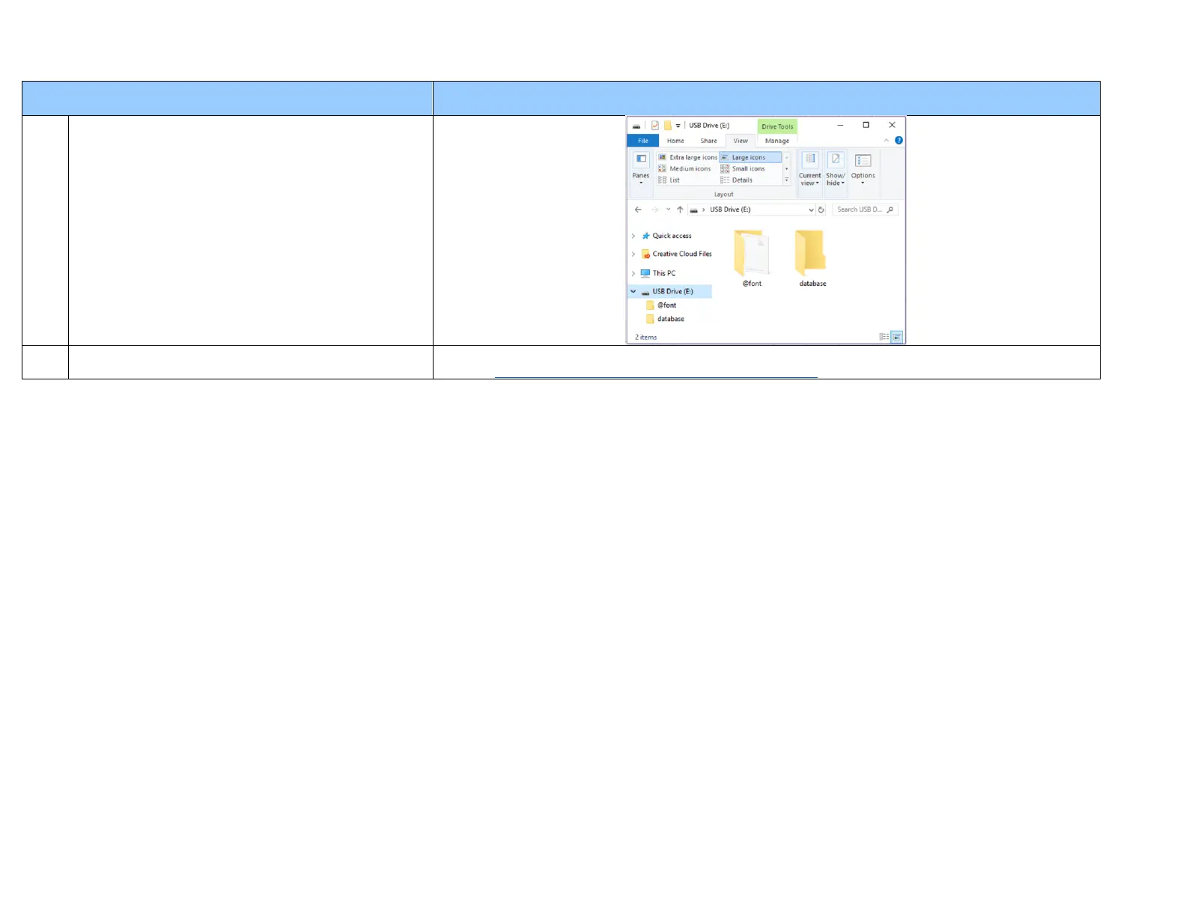The height and width of the screenshot is (916, 1186).
Task: Select Large icons in the Layout gallery
Action: (x=750, y=157)
